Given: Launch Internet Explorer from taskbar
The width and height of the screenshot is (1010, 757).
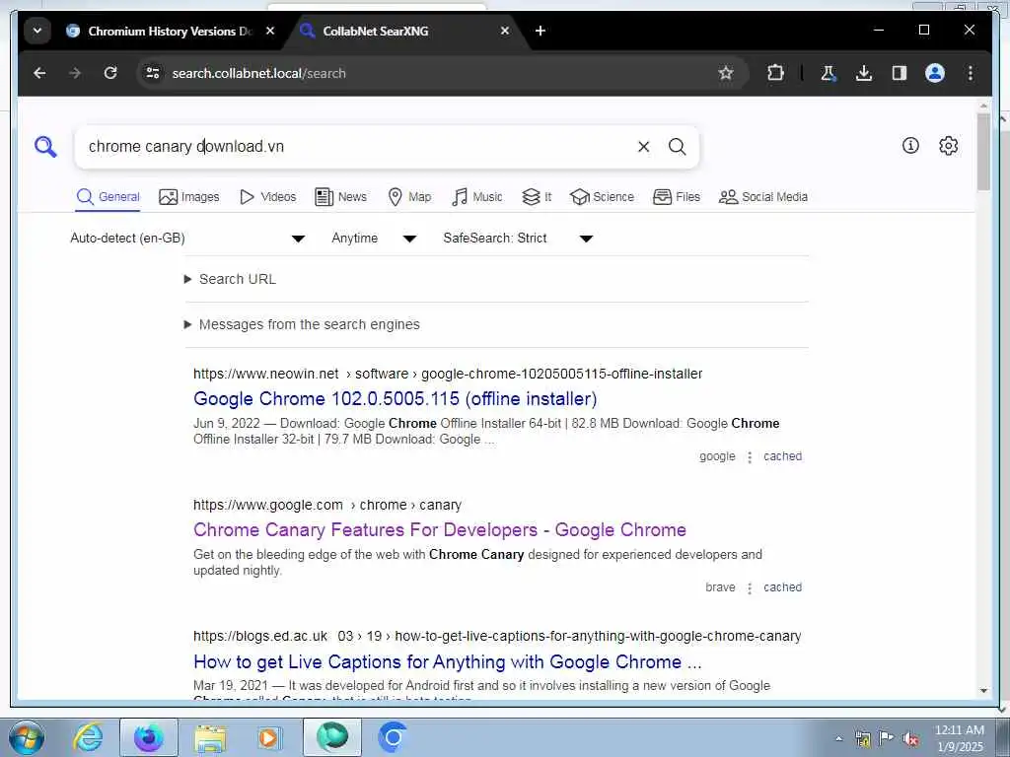Looking at the screenshot, I should [88, 737].
